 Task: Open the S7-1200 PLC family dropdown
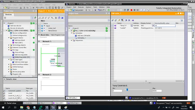click(121, 10)
